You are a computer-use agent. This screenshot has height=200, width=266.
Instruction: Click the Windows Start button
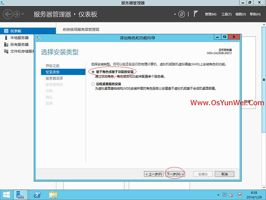[6, 194]
